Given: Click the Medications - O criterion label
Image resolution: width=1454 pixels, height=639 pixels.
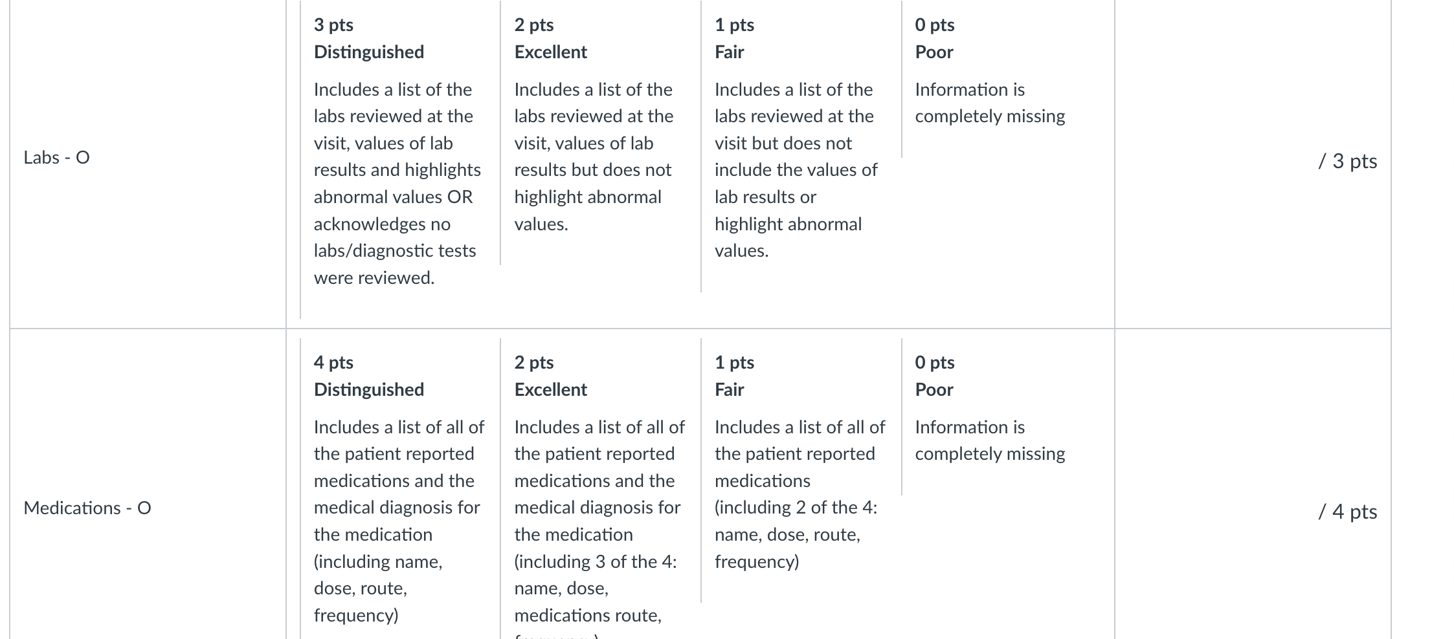Looking at the screenshot, I should pyautogui.click(x=87, y=508).
